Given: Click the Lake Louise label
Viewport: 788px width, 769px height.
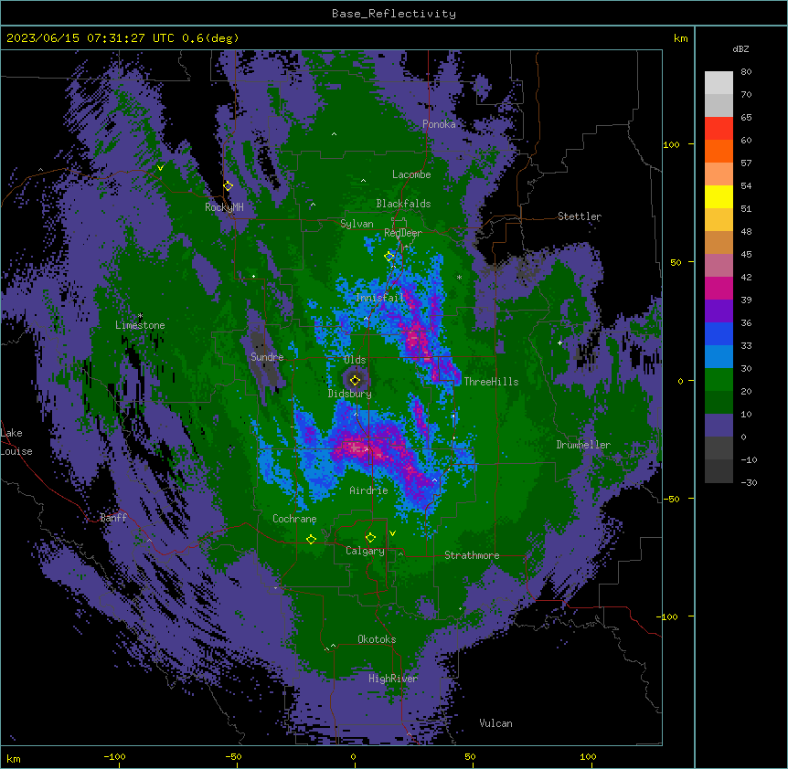Looking at the screenshot, I should pyautogui.click(x=16, y=442).
